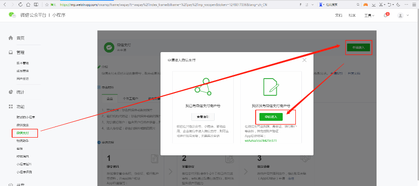Open 物流助手 in the sidebar
Image resolution: width=419 pixels, height=186 pixels.
(x=22, y=141)
